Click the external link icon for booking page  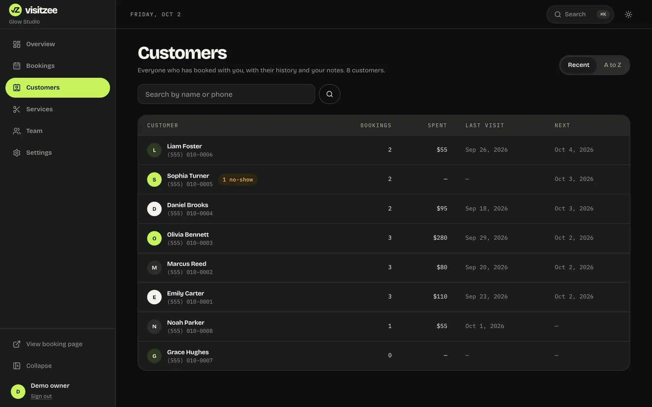point(17,344)
